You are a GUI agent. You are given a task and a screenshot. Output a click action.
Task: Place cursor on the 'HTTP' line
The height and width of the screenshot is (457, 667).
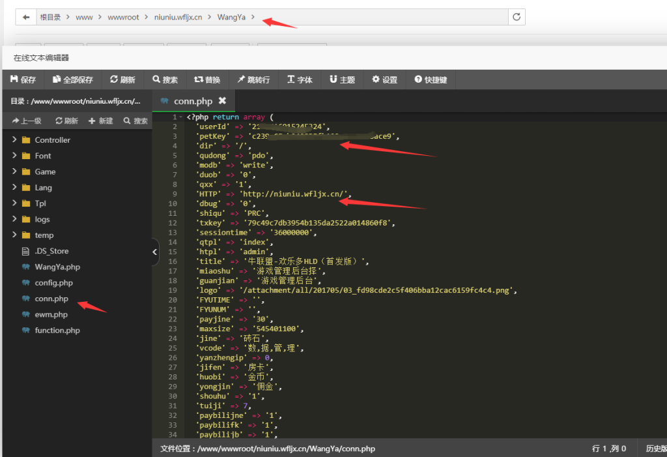(274, 194)
